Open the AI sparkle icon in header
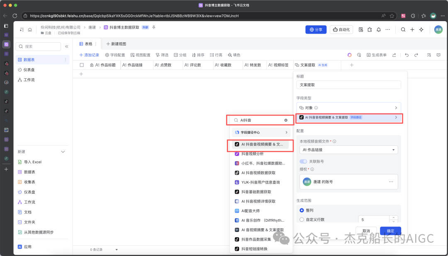The height and width of the screenshot is (256, 448). coord(421,30)
